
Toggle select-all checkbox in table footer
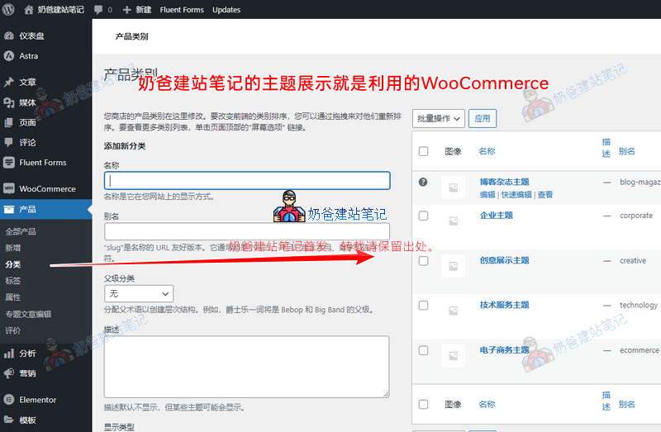pos(423,405)
